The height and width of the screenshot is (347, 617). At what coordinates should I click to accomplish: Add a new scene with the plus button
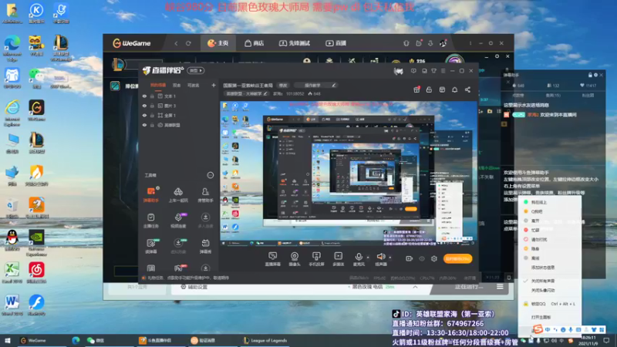[x=214, y=86]
